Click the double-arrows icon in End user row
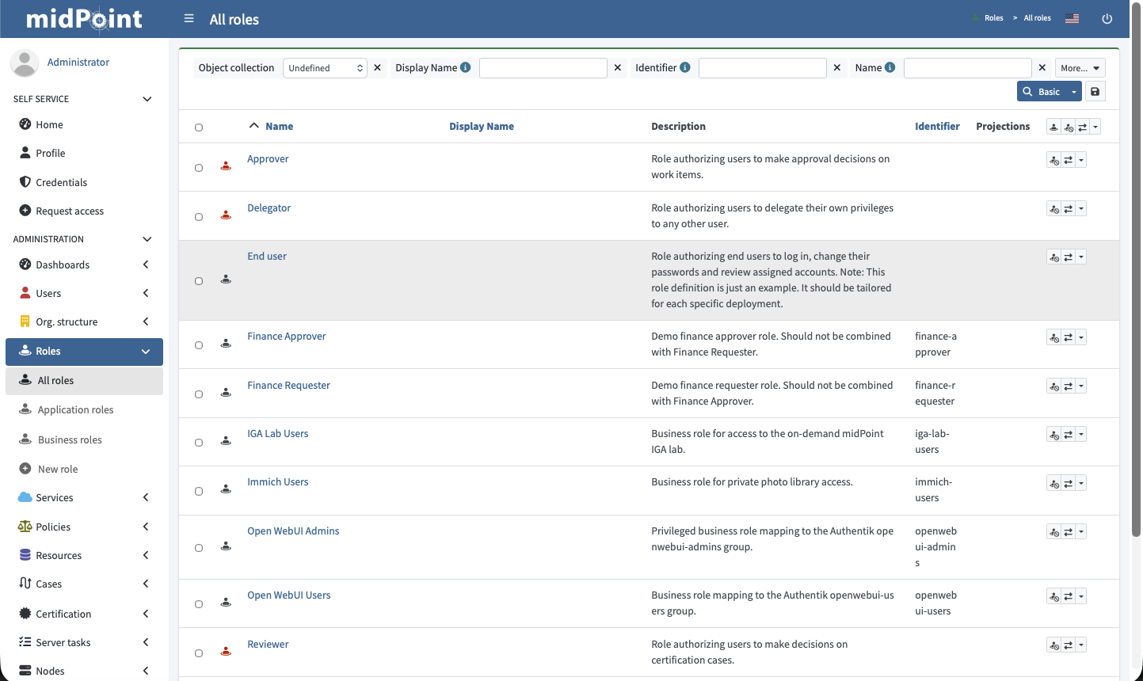 tap(1068, 257)
